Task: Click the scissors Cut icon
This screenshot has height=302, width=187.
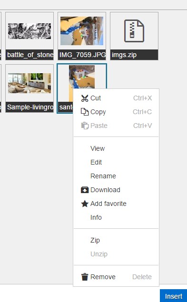Action: tap(85, 98)
